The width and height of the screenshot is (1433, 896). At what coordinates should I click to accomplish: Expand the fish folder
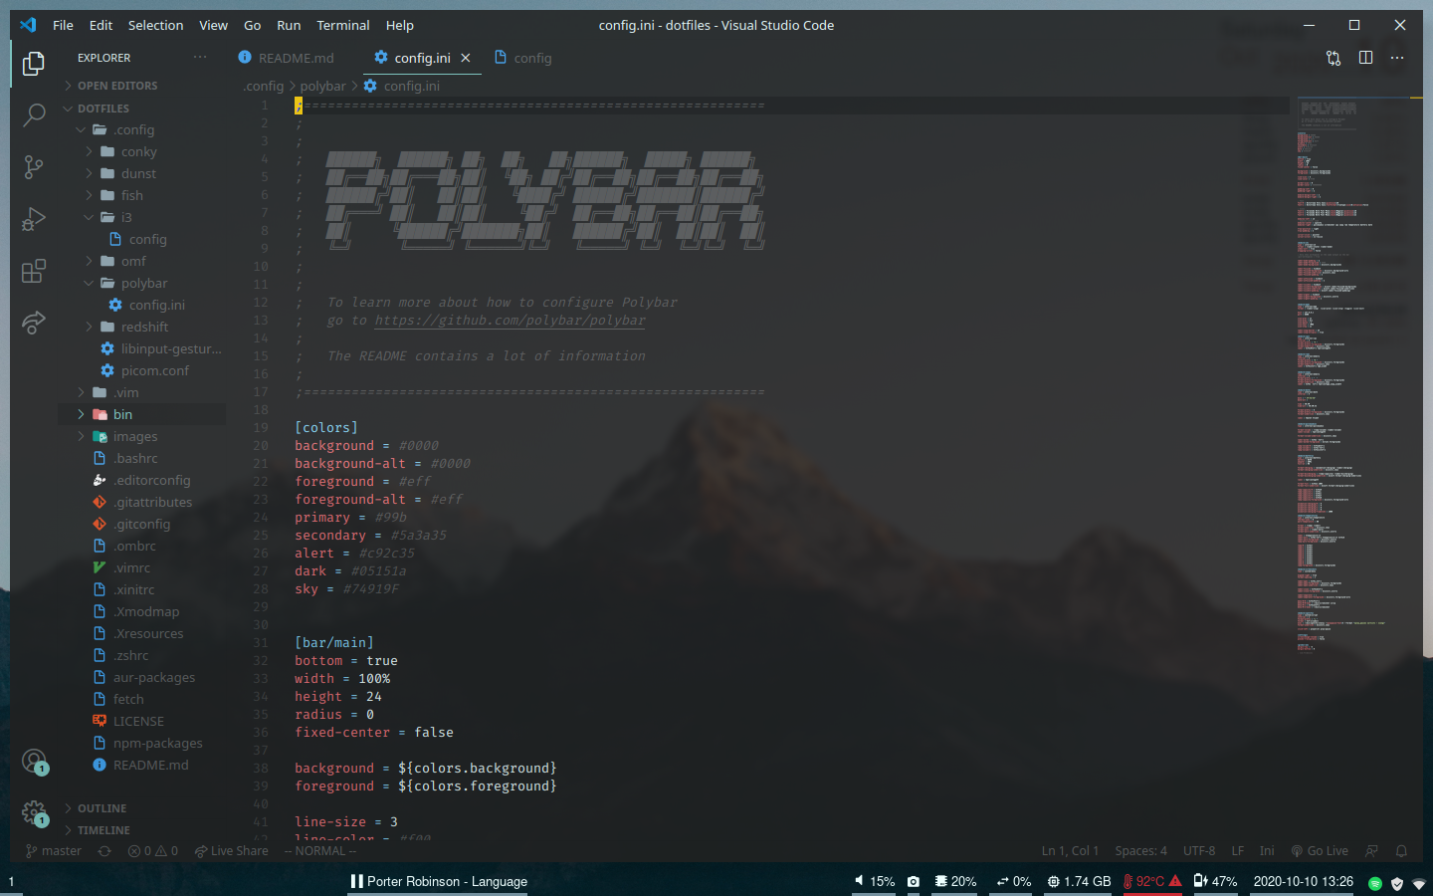point(131,195)
